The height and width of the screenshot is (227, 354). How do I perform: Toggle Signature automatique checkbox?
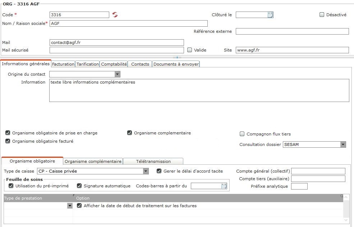tap(79, 186)
